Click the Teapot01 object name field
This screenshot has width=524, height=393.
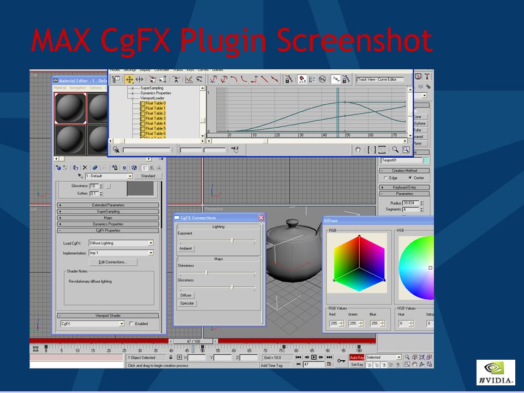[401, 160]
